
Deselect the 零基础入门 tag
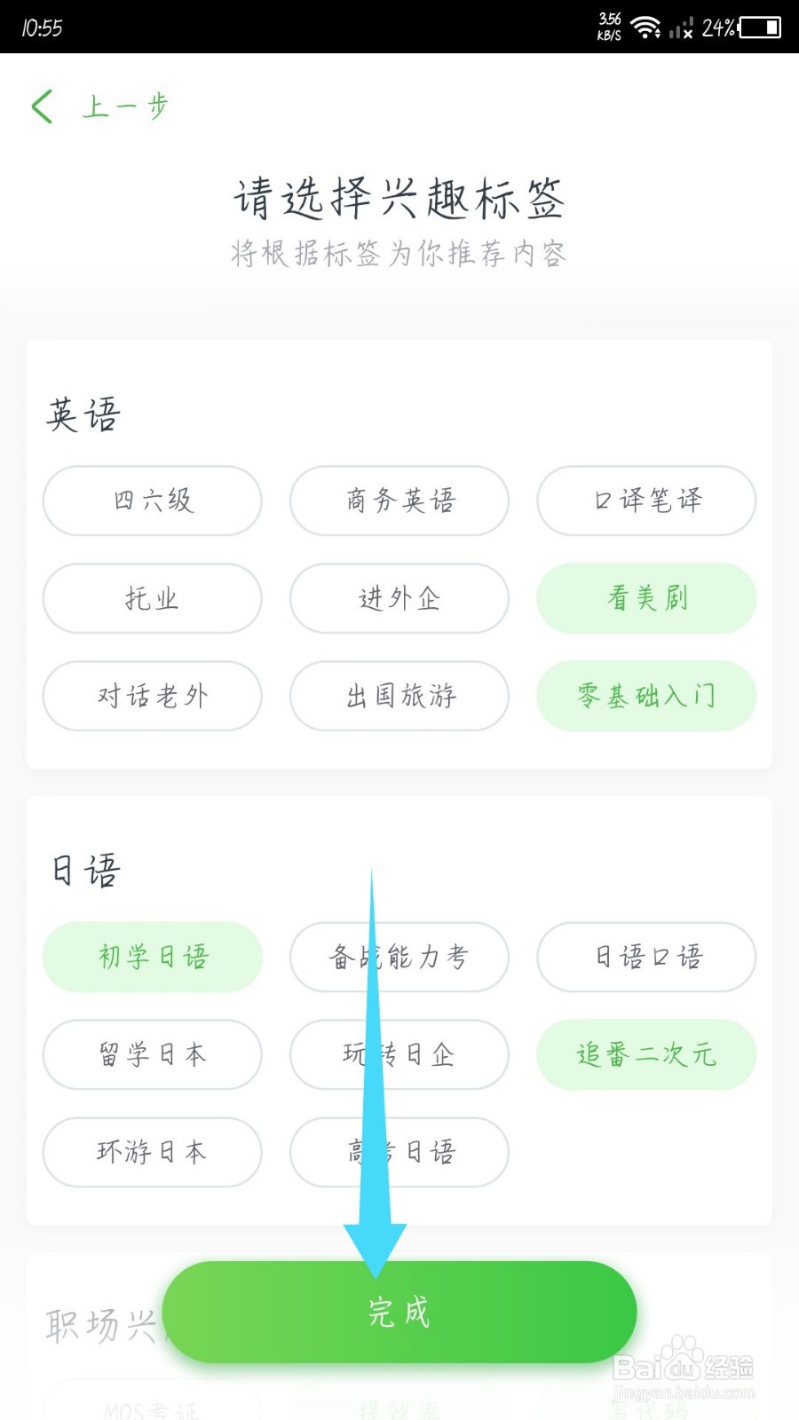click(x=646, y=696)
